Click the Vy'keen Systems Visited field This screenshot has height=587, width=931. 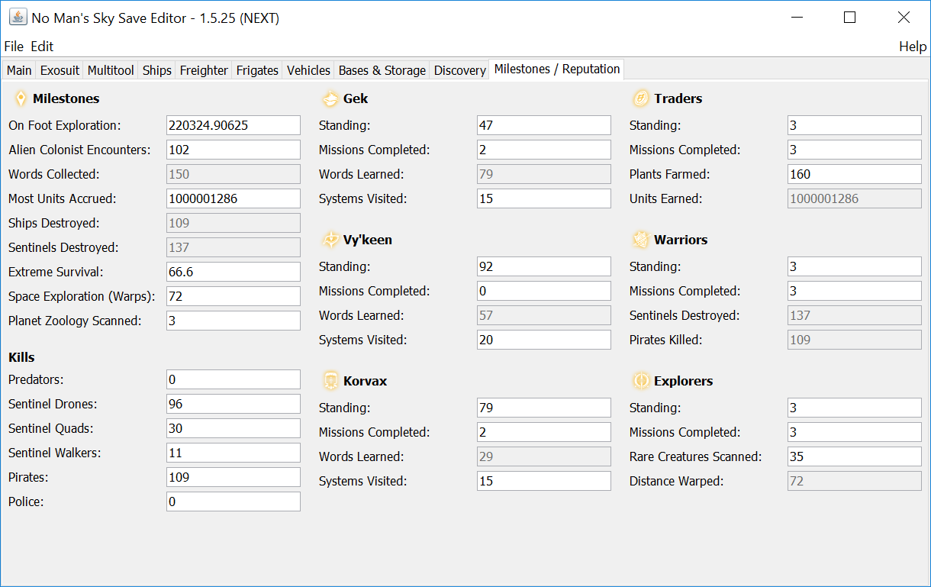544,340
